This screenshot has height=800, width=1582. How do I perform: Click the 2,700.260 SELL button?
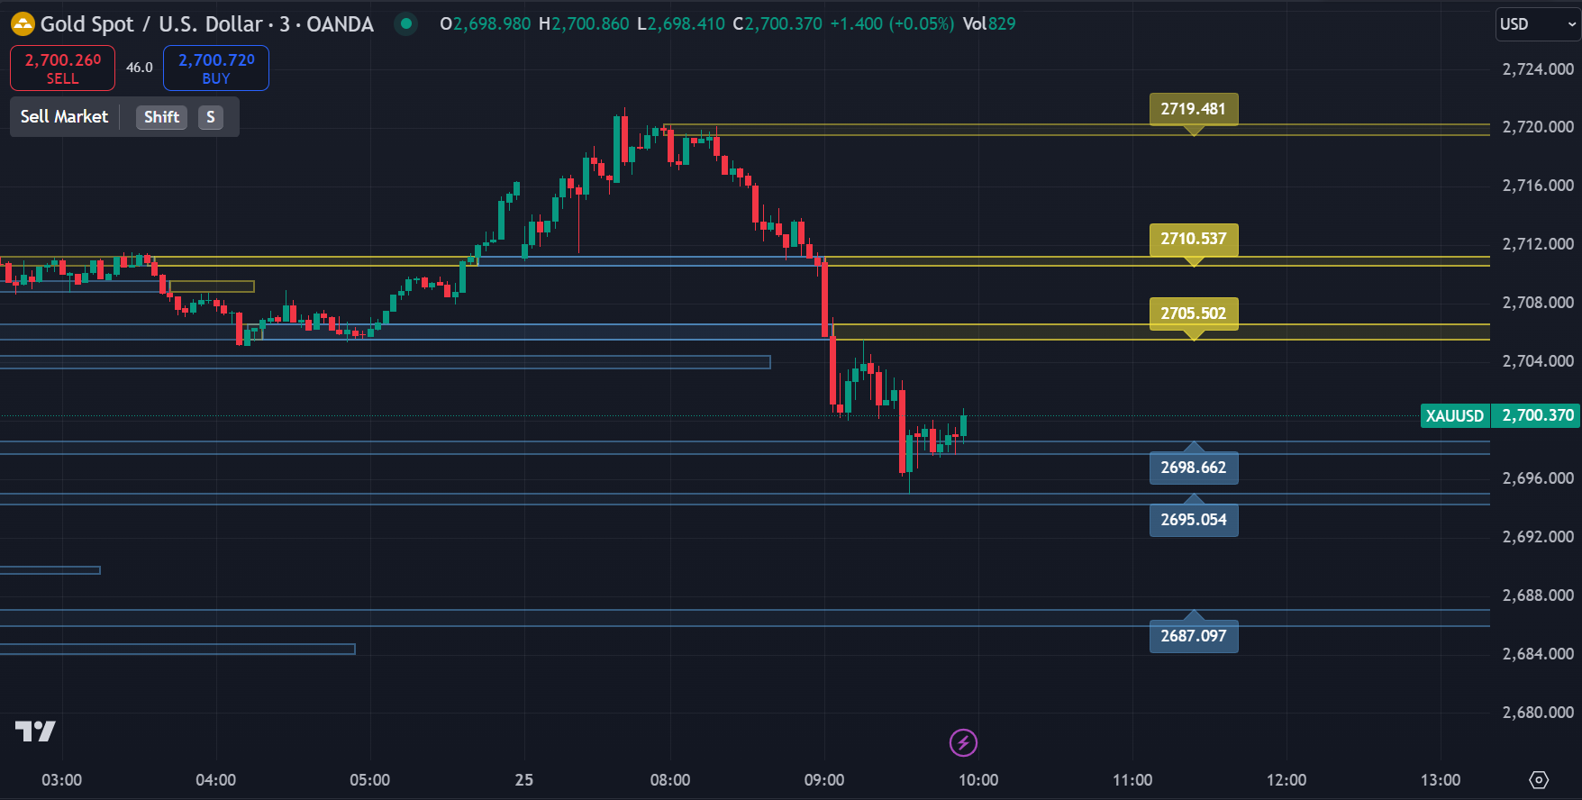point(62,68)
